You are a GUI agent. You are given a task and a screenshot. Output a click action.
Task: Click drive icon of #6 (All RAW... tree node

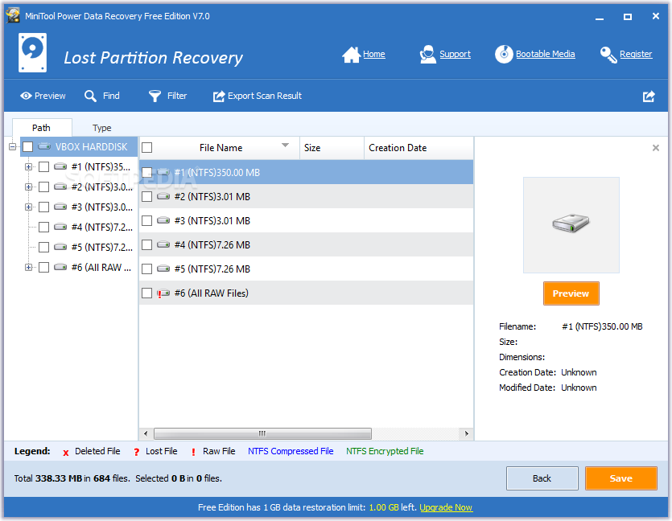point(60,267)
